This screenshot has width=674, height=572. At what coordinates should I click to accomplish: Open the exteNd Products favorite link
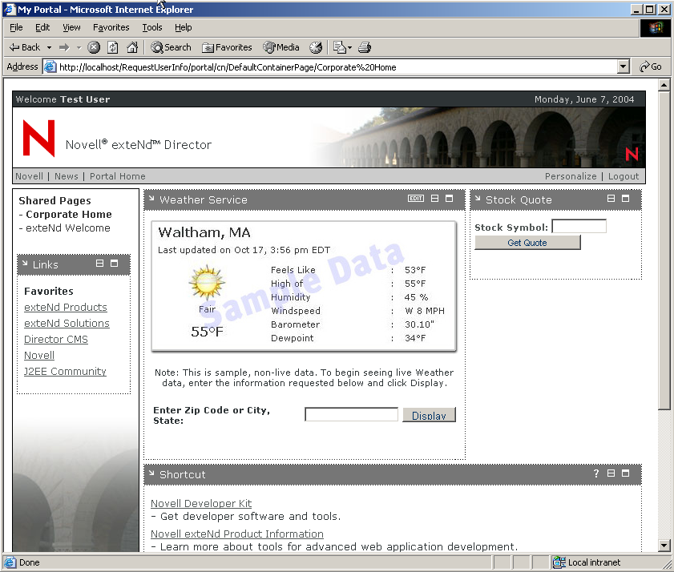pyautogui.click(x=66, y=308)
